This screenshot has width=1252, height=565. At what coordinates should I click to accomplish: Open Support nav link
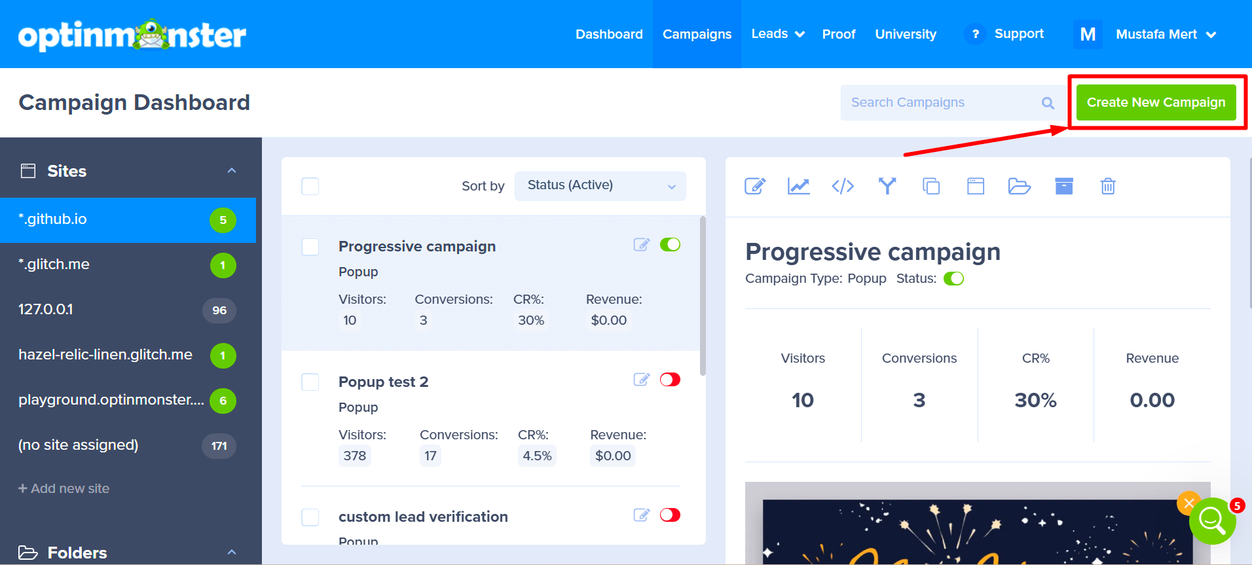pos(1019,34)
